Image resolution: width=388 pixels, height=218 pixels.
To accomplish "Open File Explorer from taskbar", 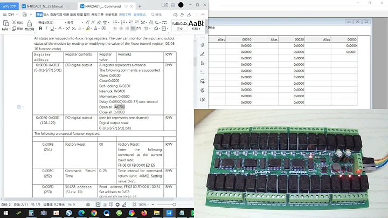I will (157, 213).
